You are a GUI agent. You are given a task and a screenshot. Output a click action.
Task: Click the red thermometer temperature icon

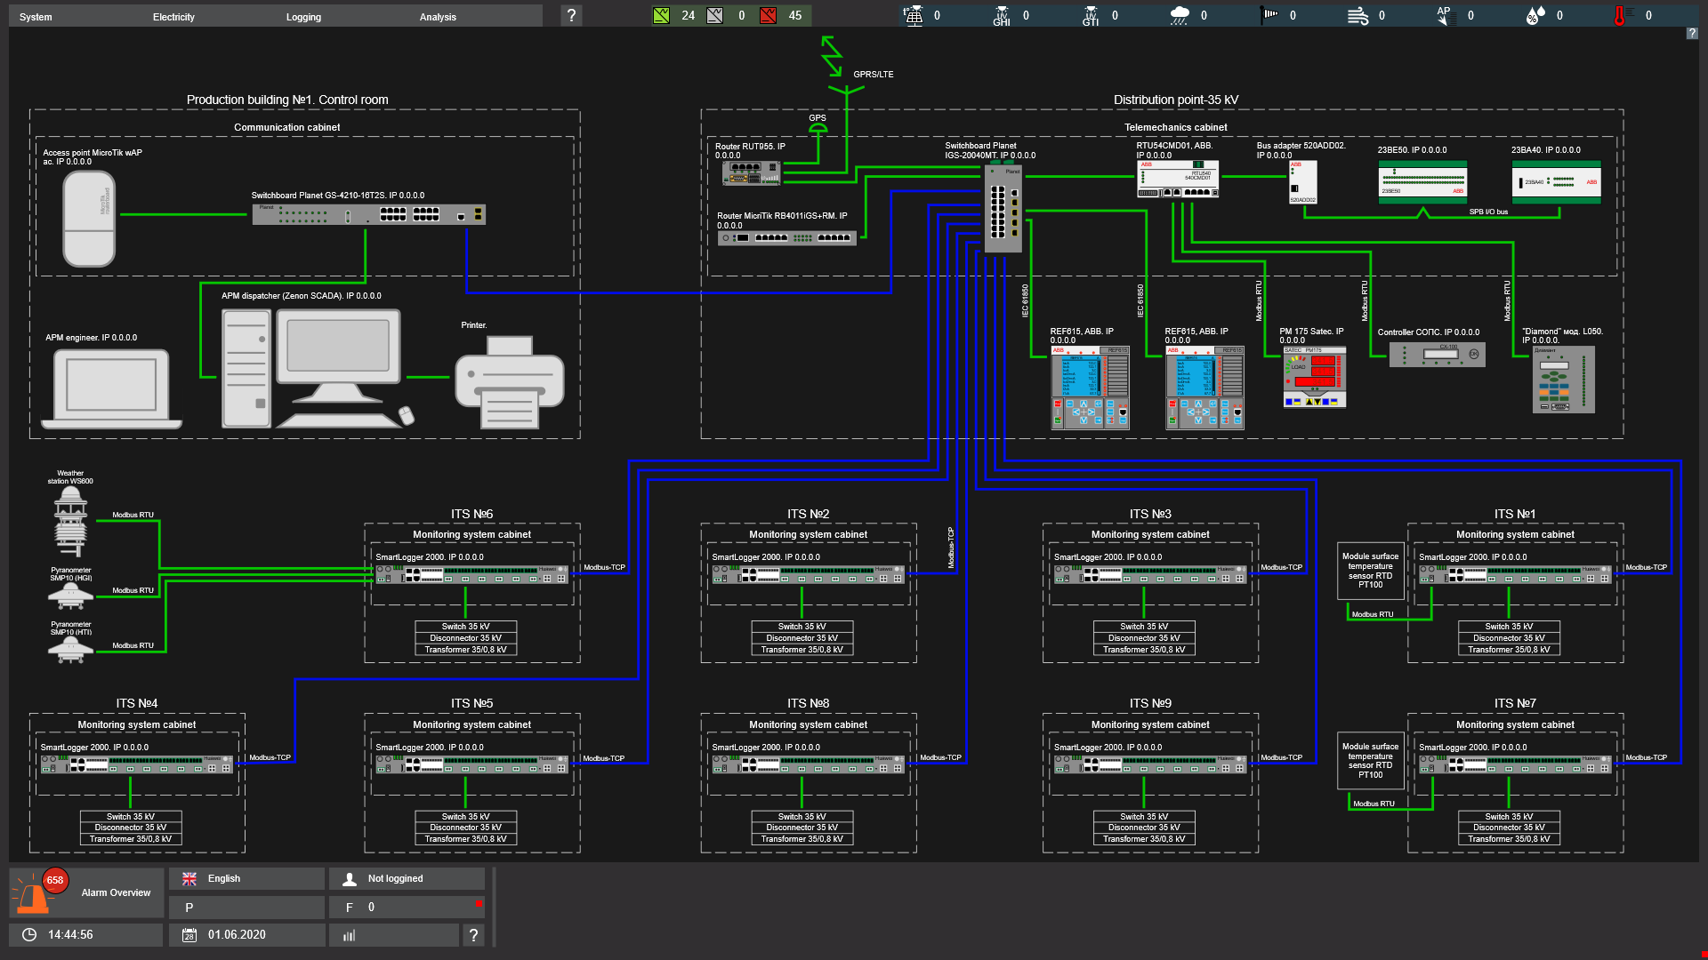(1620, 15)
